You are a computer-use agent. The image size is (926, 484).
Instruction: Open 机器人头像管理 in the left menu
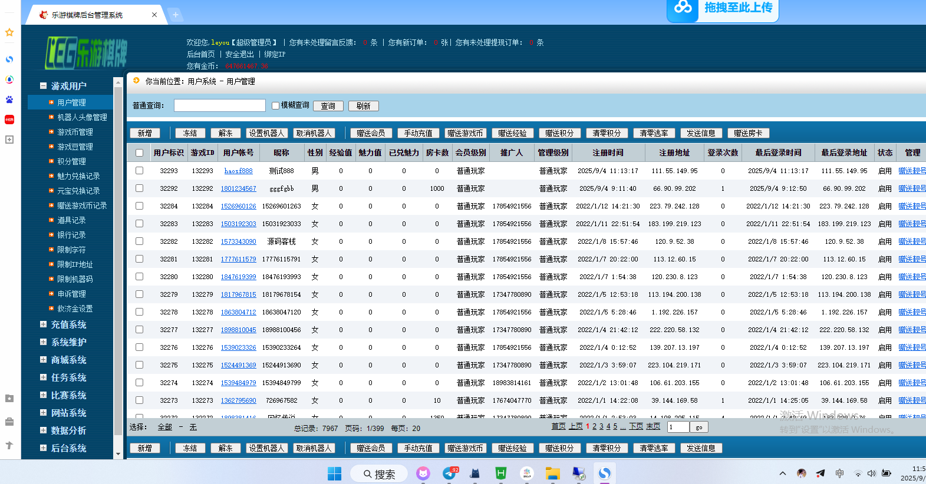[82, 117]
